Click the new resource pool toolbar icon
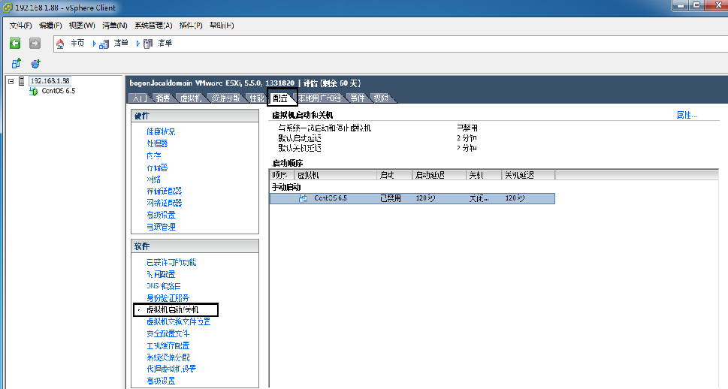The image size is (728, 389). [36, 64]
